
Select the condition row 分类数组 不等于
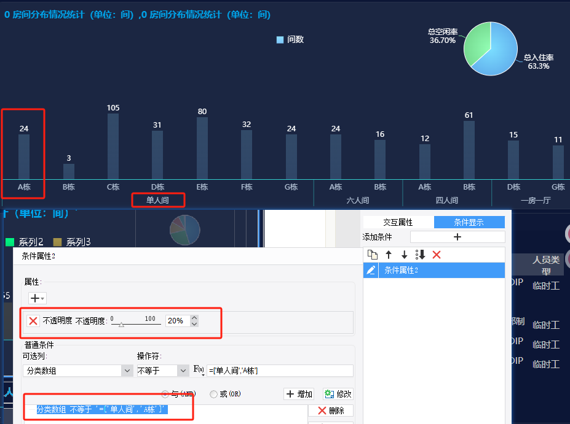click(102, 409)
